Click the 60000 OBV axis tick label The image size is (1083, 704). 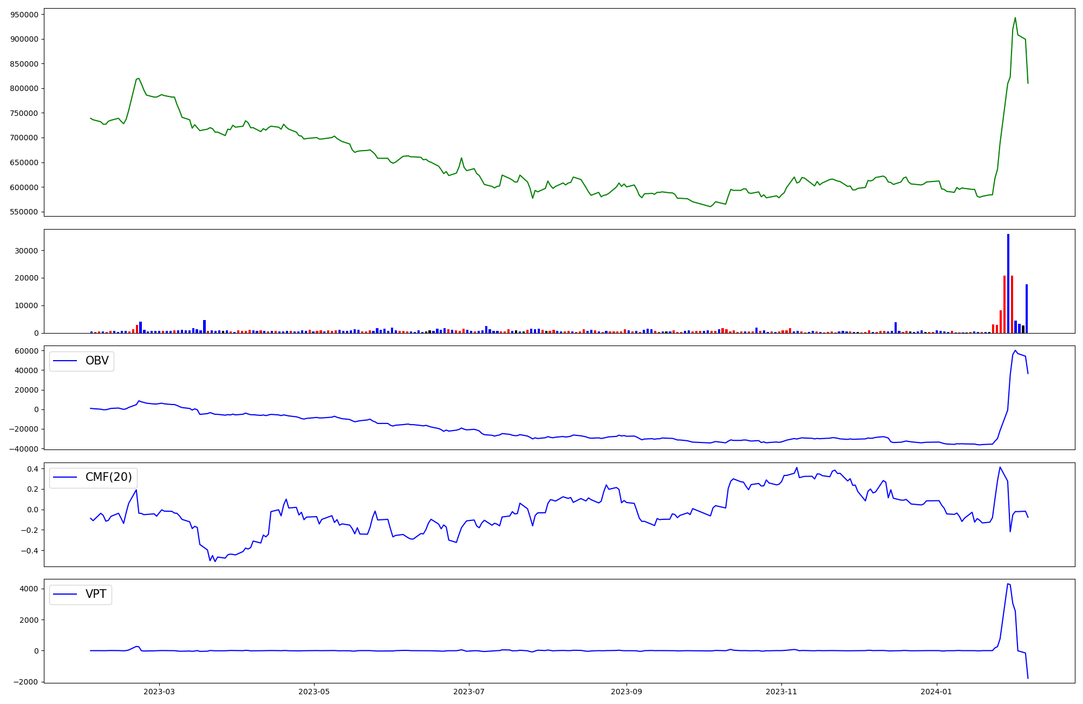coord(27,351)
